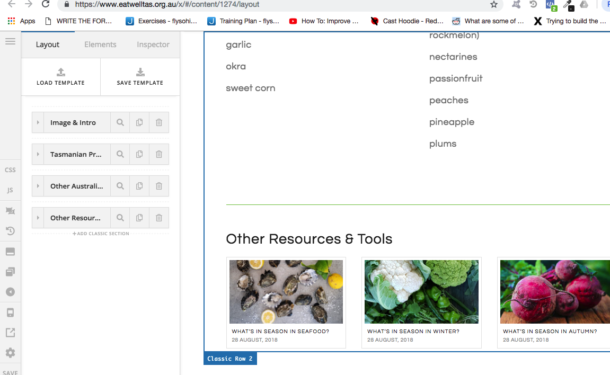The image size is (610, 375).
Task: Open the How To: Improve bookmark
Action: (x=324, y=21)
